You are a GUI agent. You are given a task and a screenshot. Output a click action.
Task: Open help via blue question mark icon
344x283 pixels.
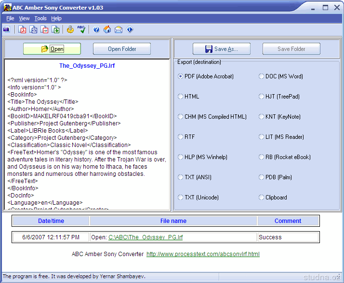pyautogui.click(x=96, y=30)
